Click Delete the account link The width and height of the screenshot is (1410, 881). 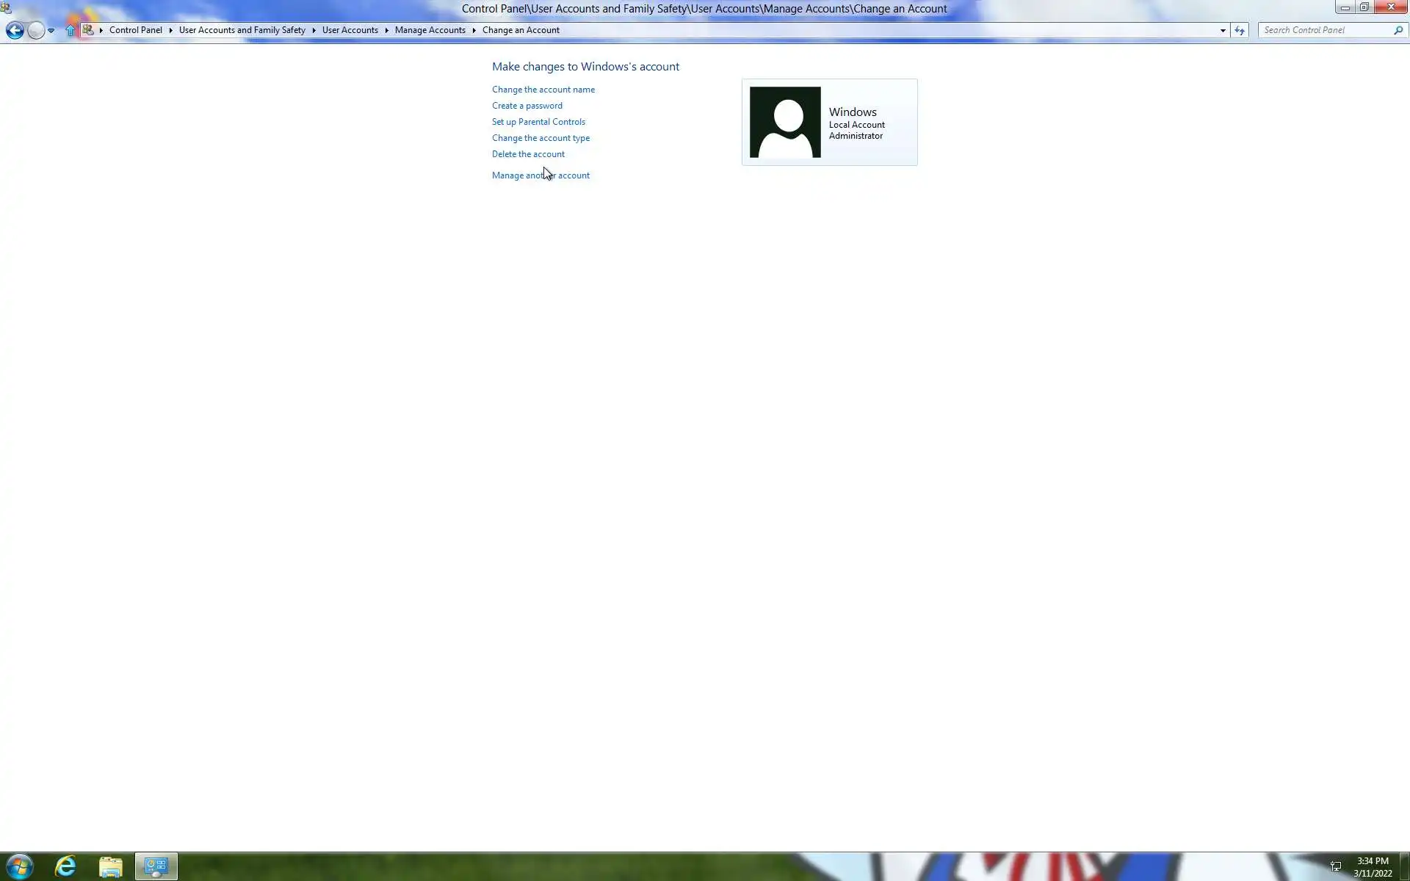tap(528, 154)
